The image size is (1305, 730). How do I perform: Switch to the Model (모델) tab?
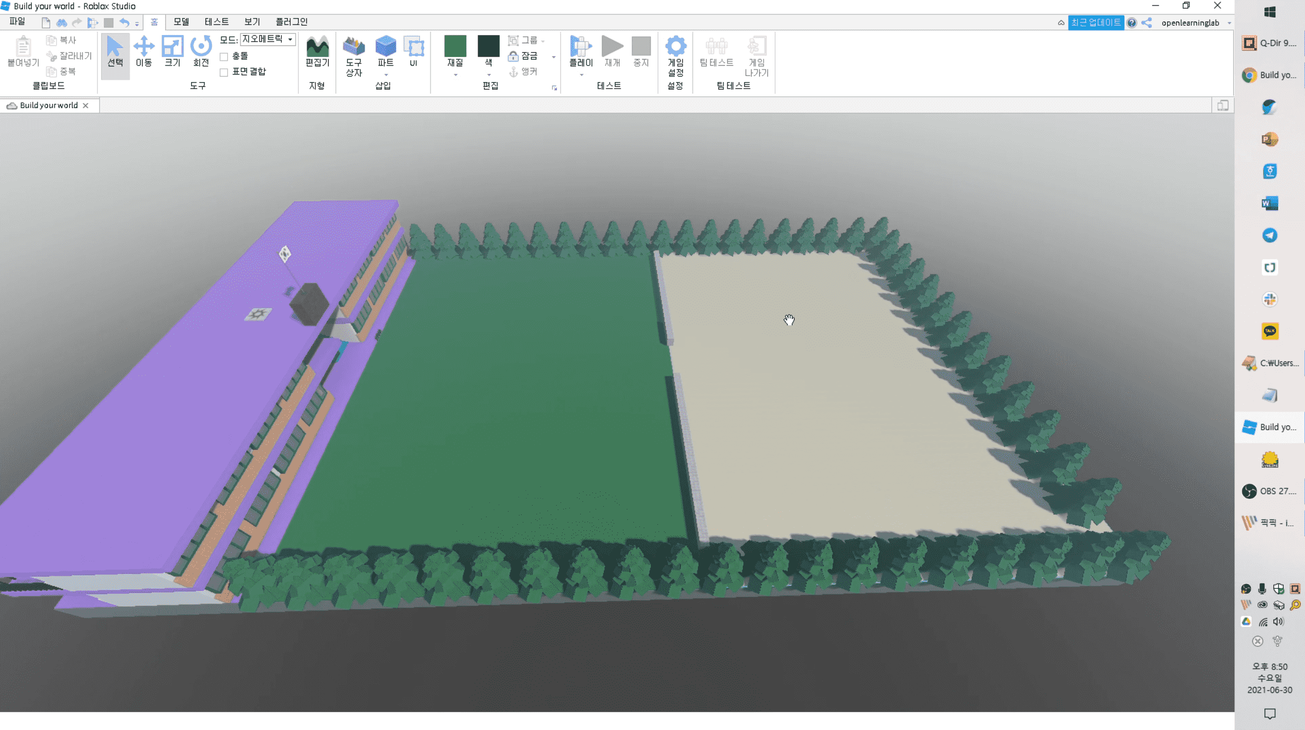[181, 22]
